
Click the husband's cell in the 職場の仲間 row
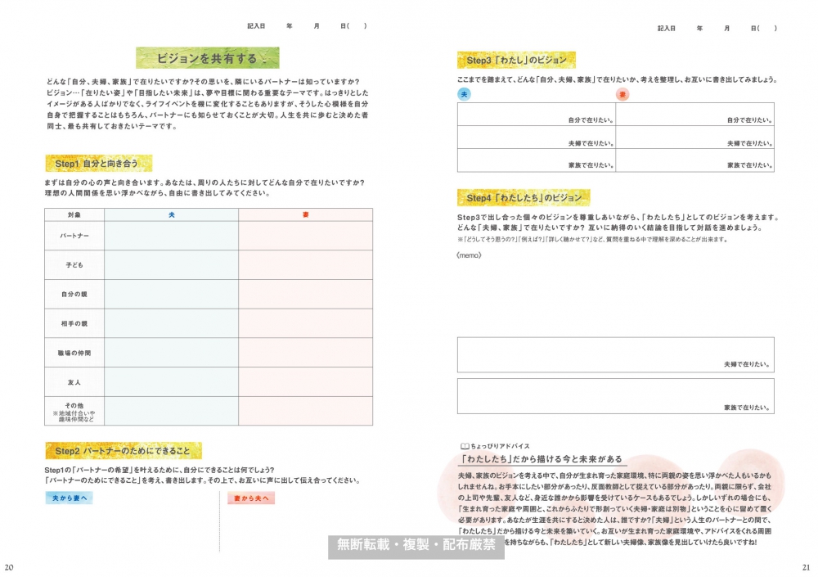point(172,353)
